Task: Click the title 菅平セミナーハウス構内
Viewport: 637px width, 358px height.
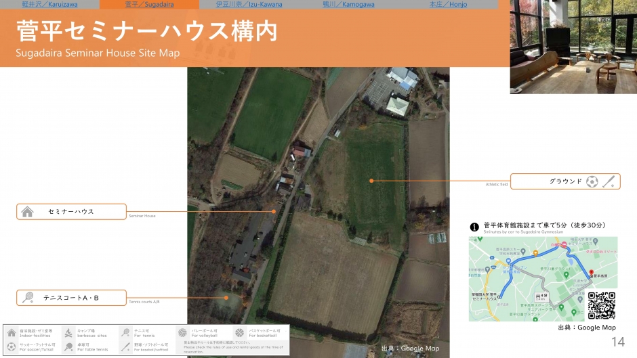Action: coord(146,31)
